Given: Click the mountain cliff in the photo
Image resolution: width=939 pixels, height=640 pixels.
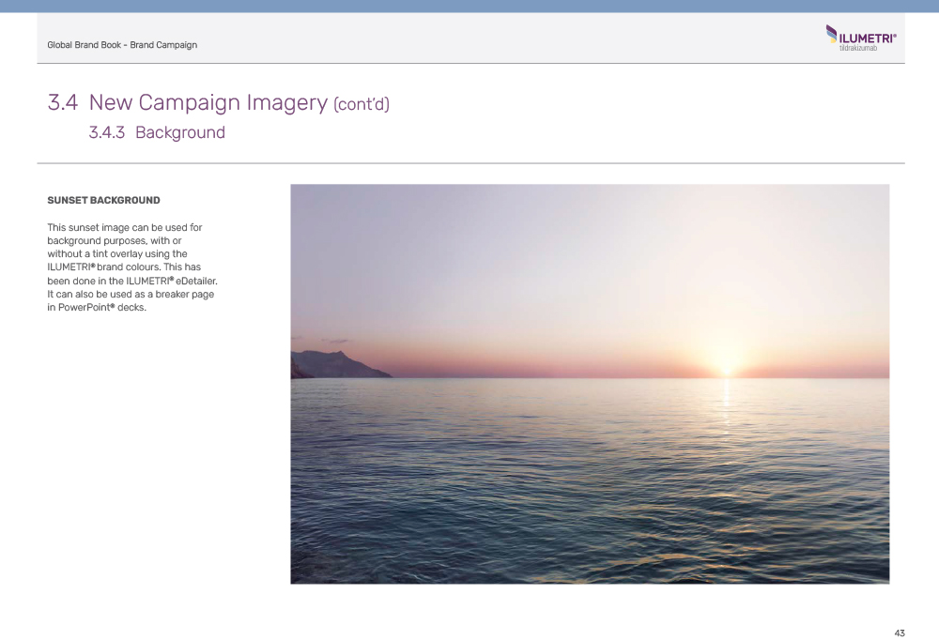Looking at the screenshot, I should click(x=333, y=365).
